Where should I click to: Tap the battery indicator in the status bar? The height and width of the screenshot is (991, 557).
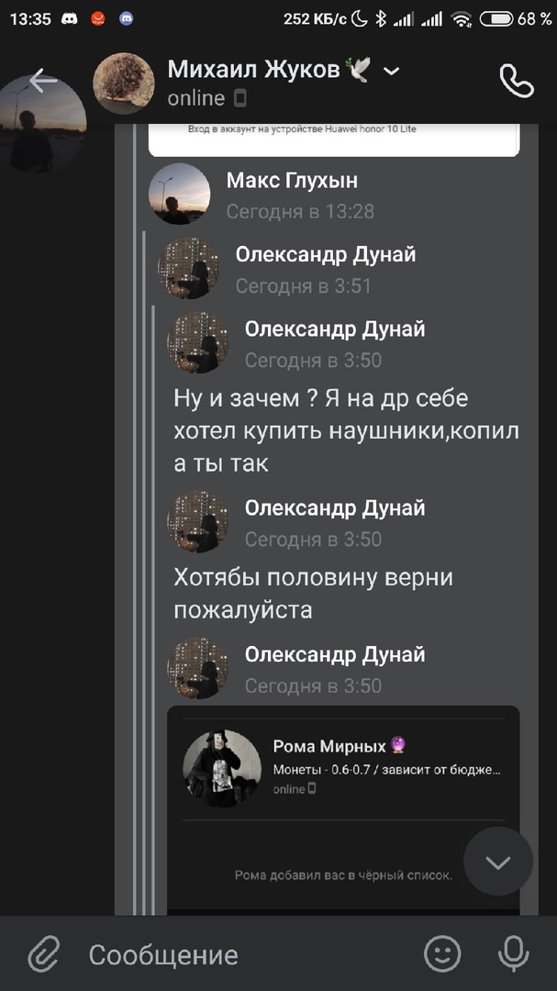click(x=496, y=18)
